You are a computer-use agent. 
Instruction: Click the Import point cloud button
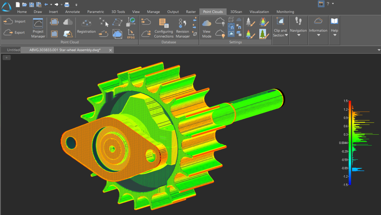(15, 21)
